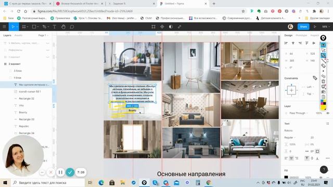Open text type details three-dots menu
This screenshot has width=333, height=187.
coord(328,158)
